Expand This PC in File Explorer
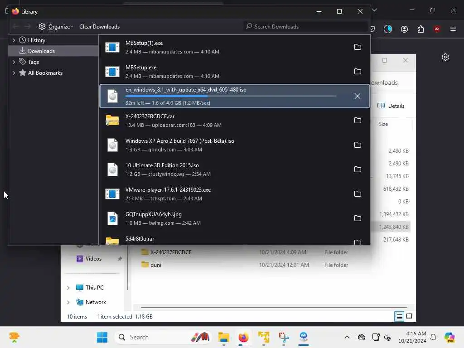The image size is (464, 348). tap(68, 288)
